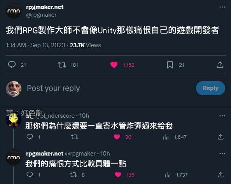Toggle the like on the pipe bomb reply
This screenshot has width=231, height=184.
[117, 137]
